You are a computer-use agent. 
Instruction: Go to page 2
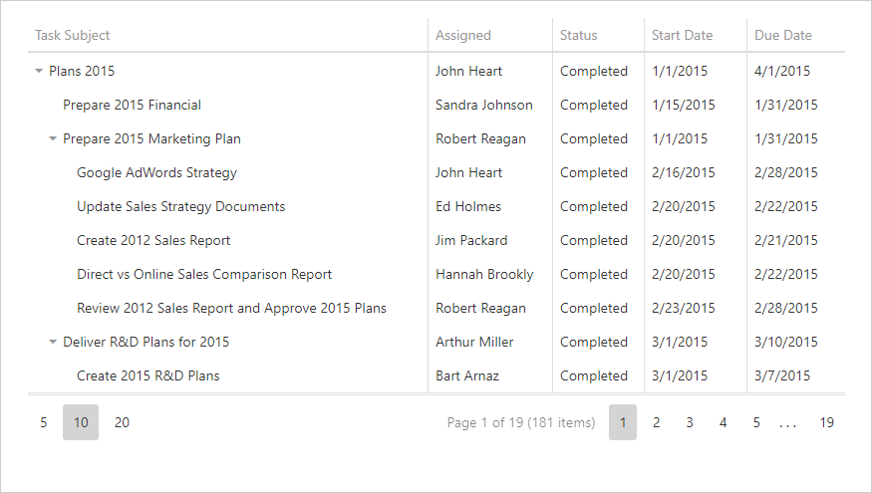(657, 422)
